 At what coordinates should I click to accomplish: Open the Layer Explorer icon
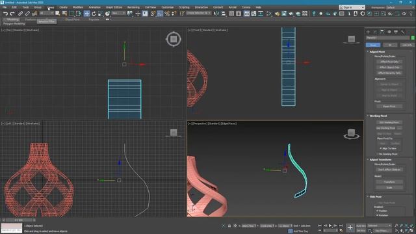click(x=239, y=14)
